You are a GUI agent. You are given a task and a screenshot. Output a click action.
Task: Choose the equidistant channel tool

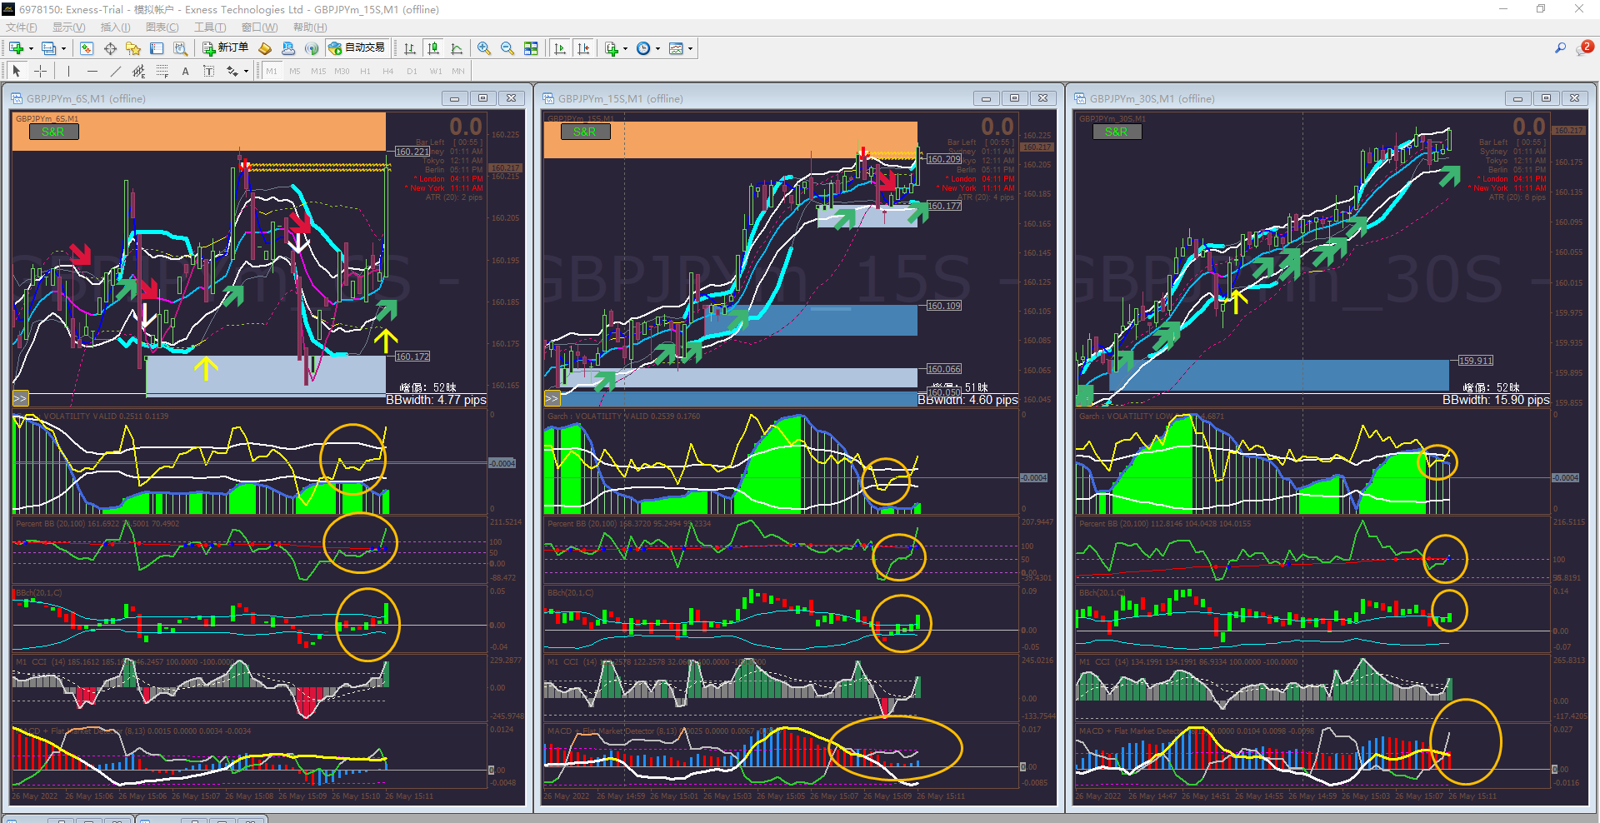tap(138, 71)
